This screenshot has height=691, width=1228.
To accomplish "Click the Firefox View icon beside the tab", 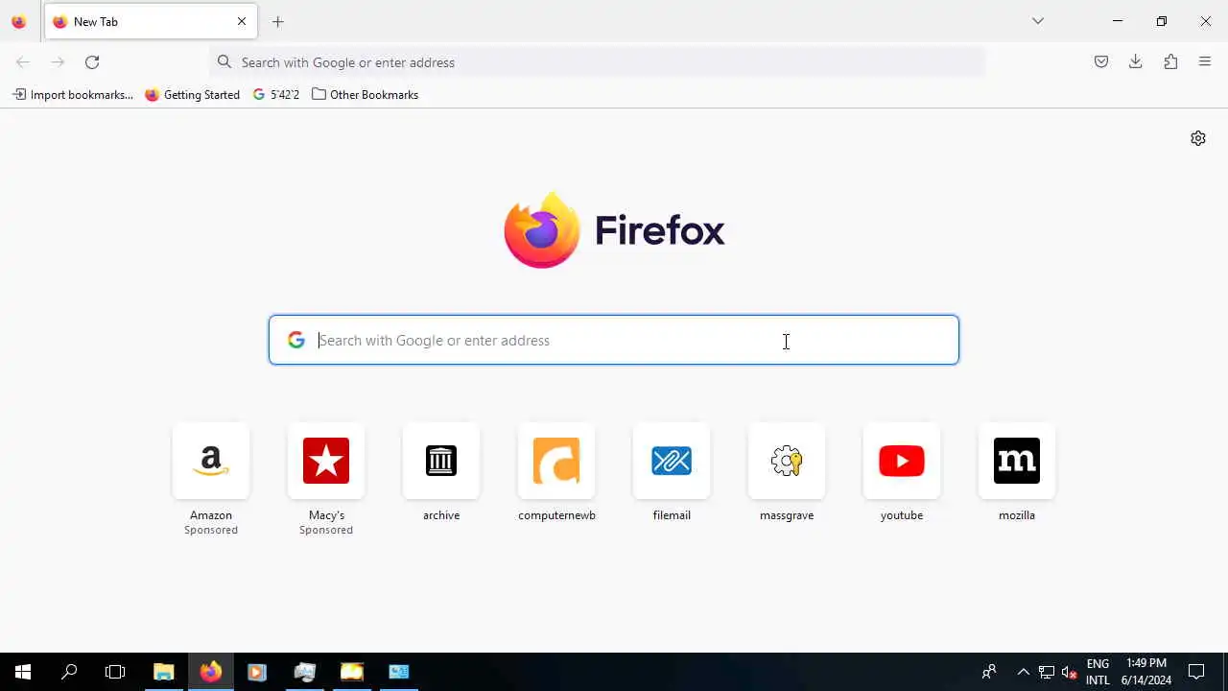I will coord(19,21).
